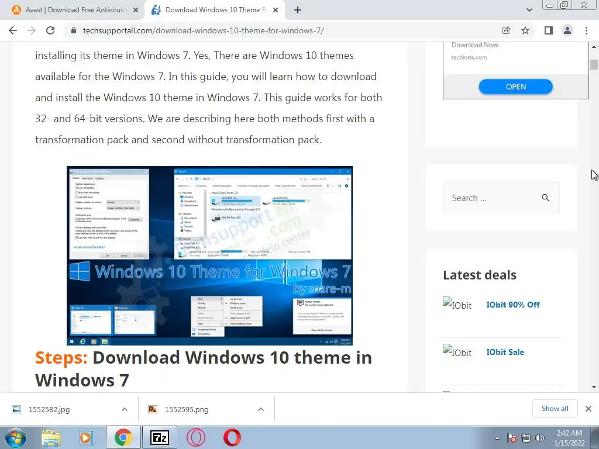The width and height of the screenshot is (599, 449).
Task: Expand options for 1552582.jpg
Action: click(125, 409)
